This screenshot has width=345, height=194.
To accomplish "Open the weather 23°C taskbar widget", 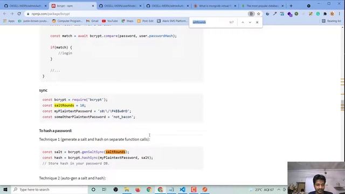I will pyautogui.click(x=262, y=190).
